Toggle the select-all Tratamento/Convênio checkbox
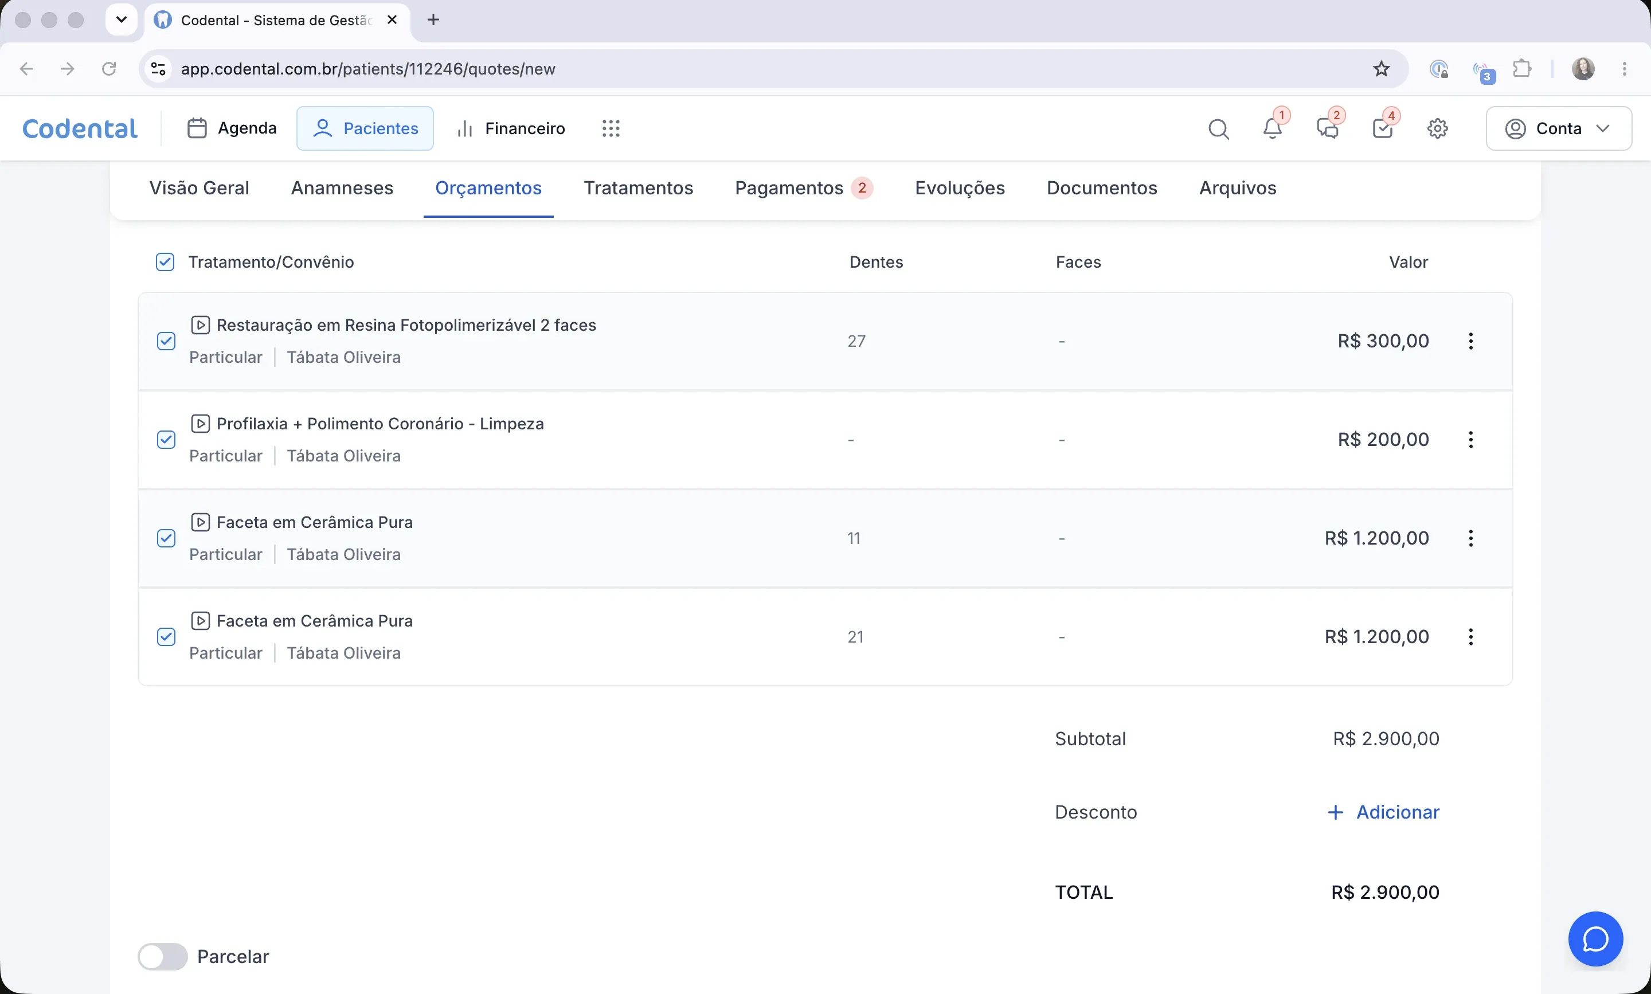1651x994 pixels. coord(165,262)
